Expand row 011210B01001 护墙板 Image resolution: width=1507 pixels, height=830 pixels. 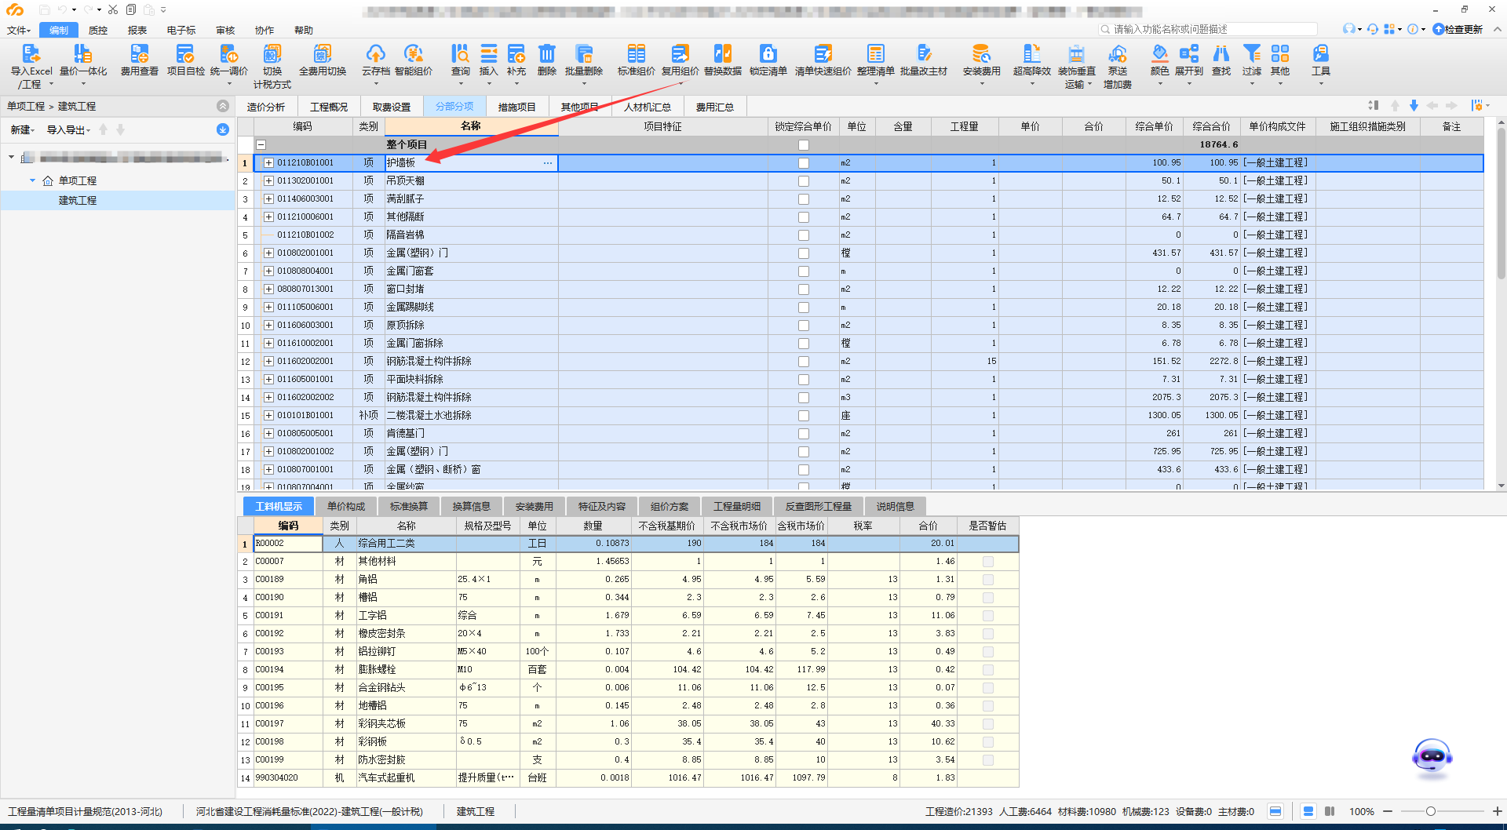268,163
